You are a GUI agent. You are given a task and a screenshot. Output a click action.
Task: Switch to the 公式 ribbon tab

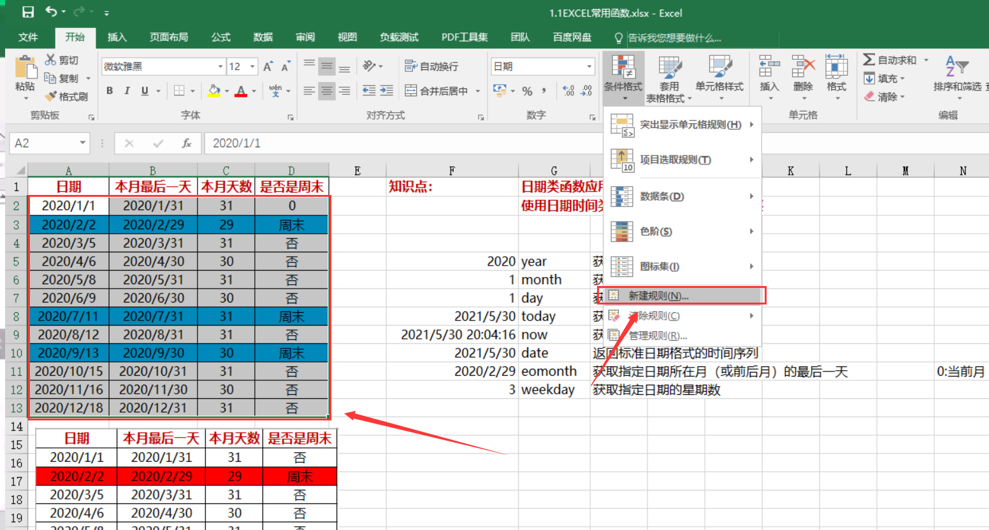tap(220, 37)
